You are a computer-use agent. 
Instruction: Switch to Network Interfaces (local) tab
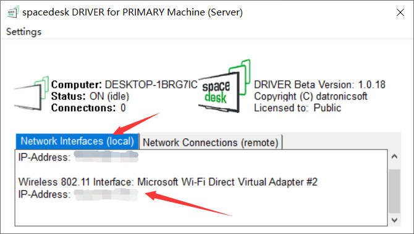[x=77, y=141]
